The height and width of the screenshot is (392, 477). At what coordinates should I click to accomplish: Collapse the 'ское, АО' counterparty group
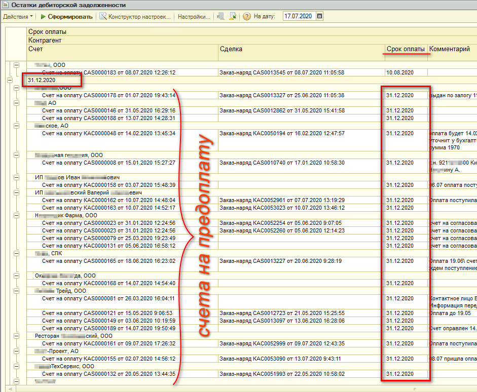point(16,126)
